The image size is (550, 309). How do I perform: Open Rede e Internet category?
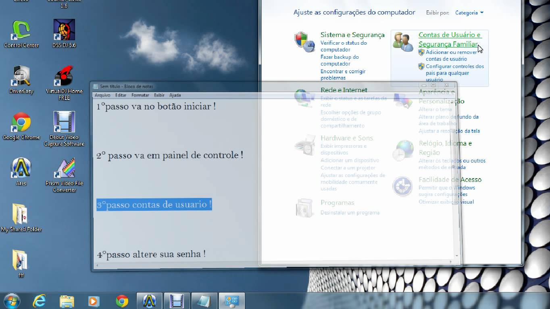pyautogui.click(x=344, y=90)
